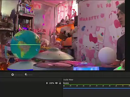Click the 100% battery text
The width and height of the screenshot is (130, 97).
click(x=51, y=83)
